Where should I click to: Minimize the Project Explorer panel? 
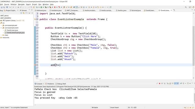pyautogui.click(x=30, y=10)
